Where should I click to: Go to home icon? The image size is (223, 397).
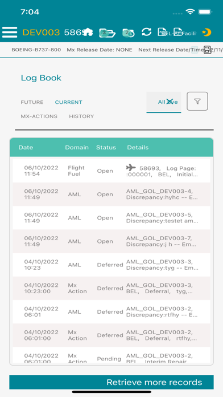pos(88,32)
